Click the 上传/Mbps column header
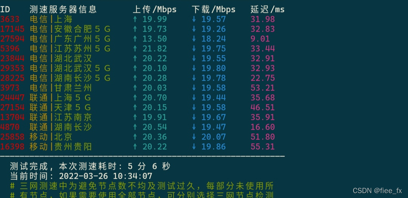Screen dimensions: 408x198 click(155, 9)
